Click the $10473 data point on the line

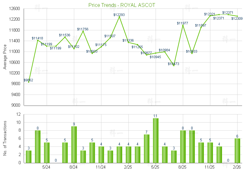pyautogui.click(x=174, y=66)
